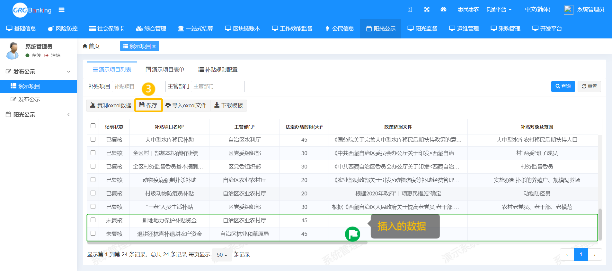Click the sidebar user profile picture
This screenshot has height=271, width=612.
point(13,50)
